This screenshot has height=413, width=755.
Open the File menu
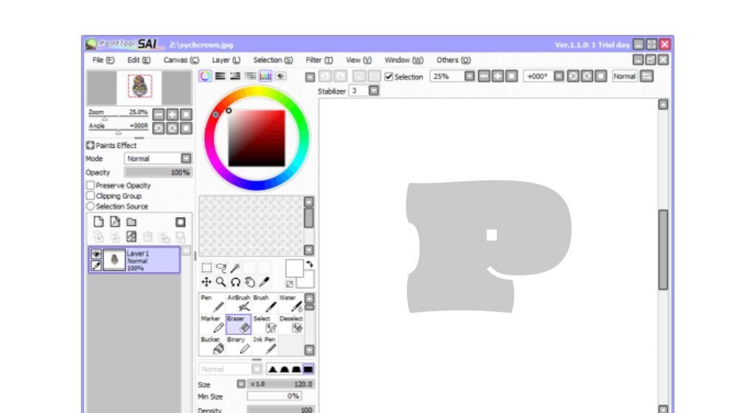pos(103,60)
